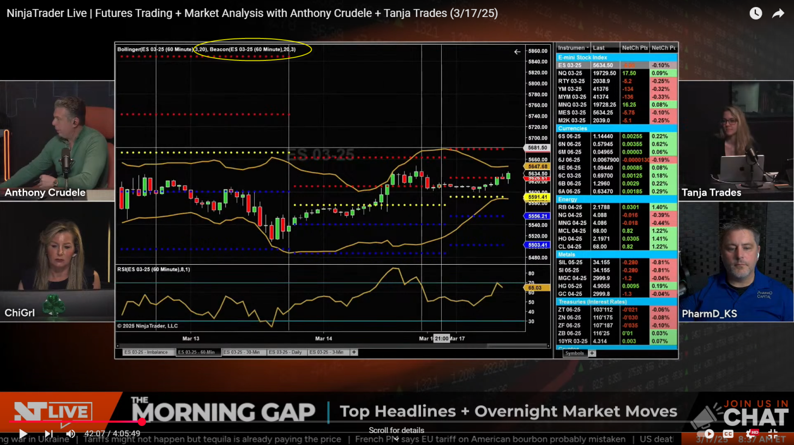Add a new market analyzer tab

pos(592,353)
